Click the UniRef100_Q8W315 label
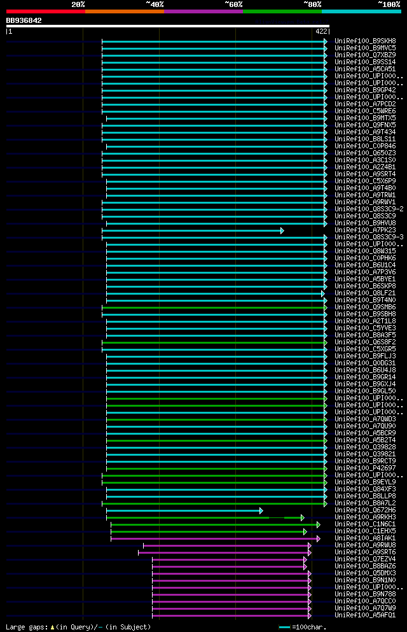The image size is (407, 632). click(365, 251)
